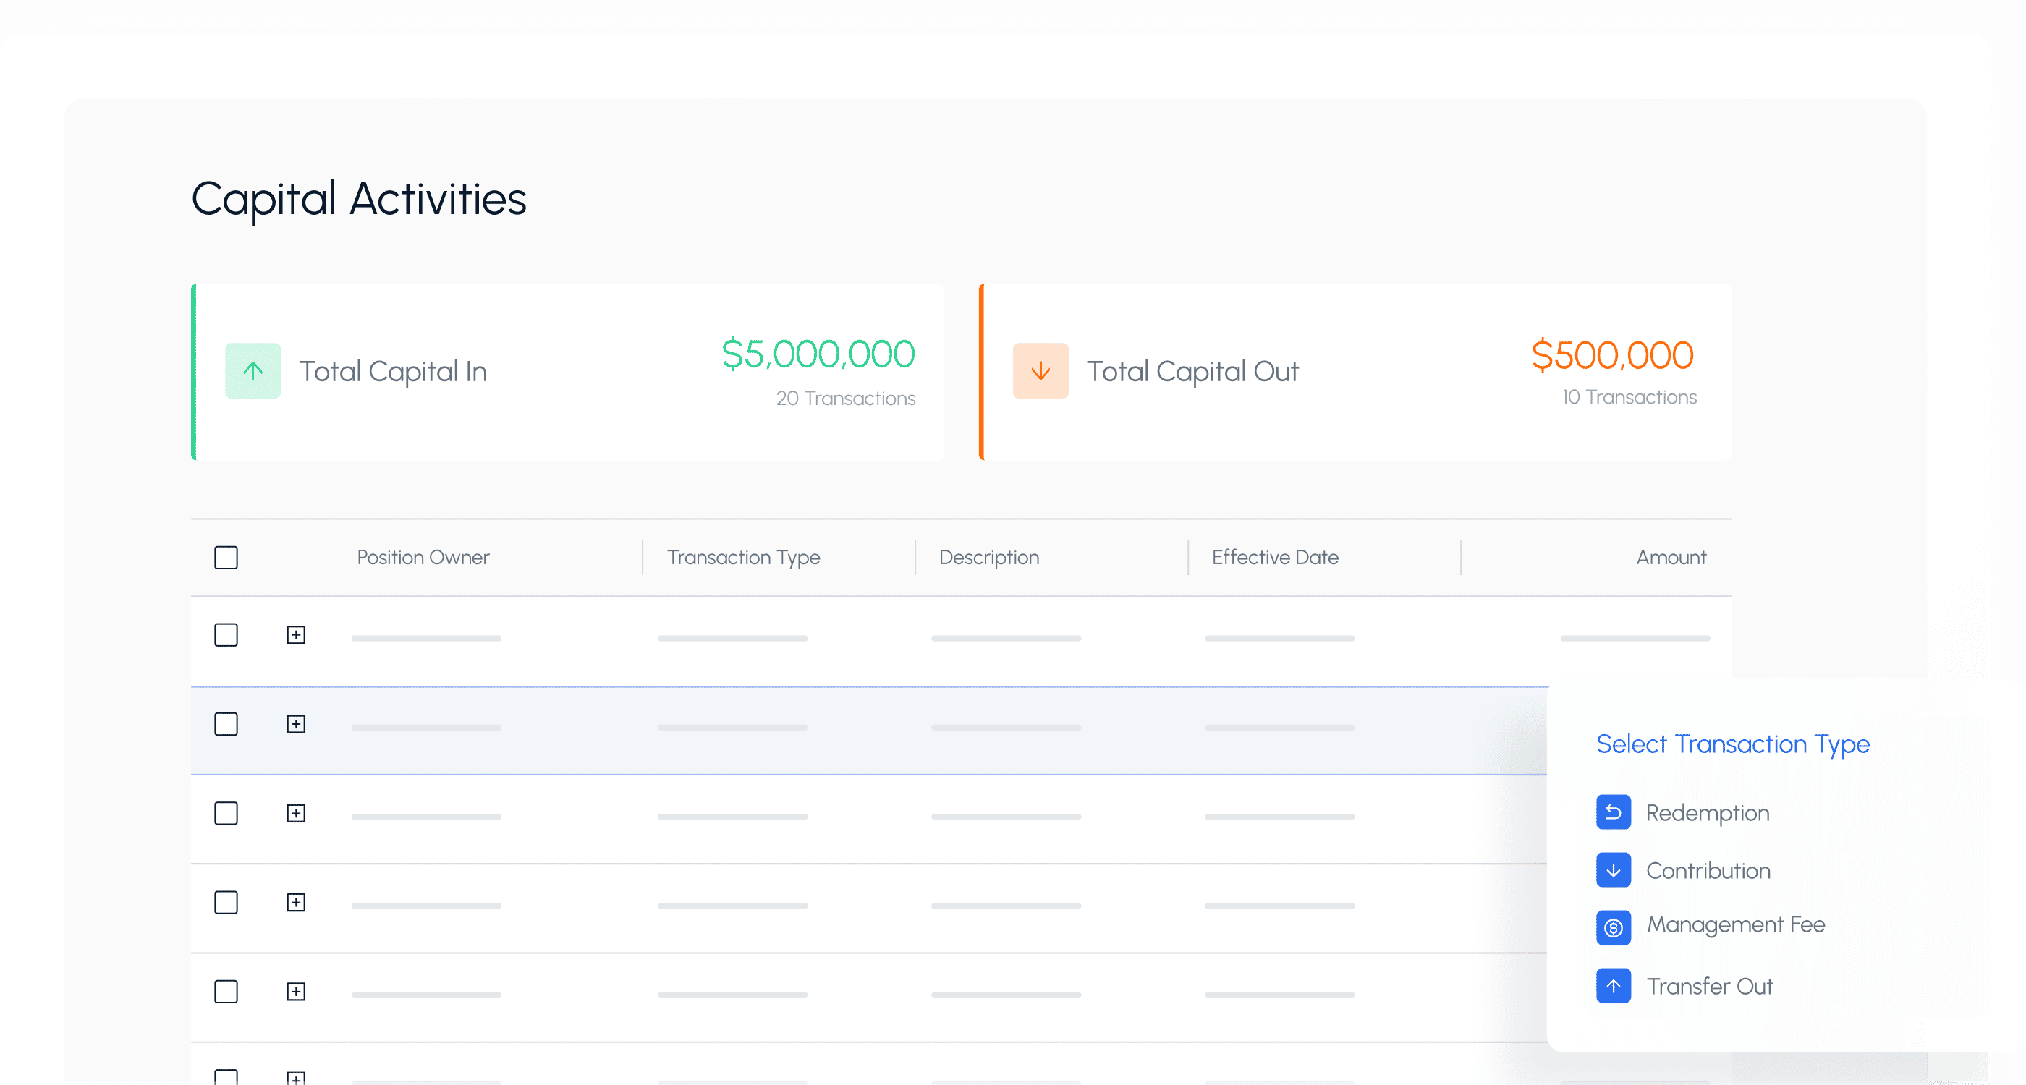Click the $5,000,000 Total Capital In amount

coord(818,354)
